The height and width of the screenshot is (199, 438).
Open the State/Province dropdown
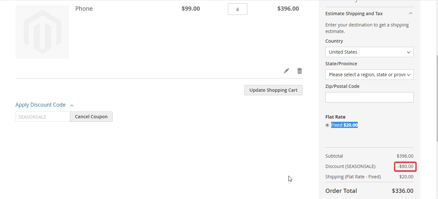369,74
